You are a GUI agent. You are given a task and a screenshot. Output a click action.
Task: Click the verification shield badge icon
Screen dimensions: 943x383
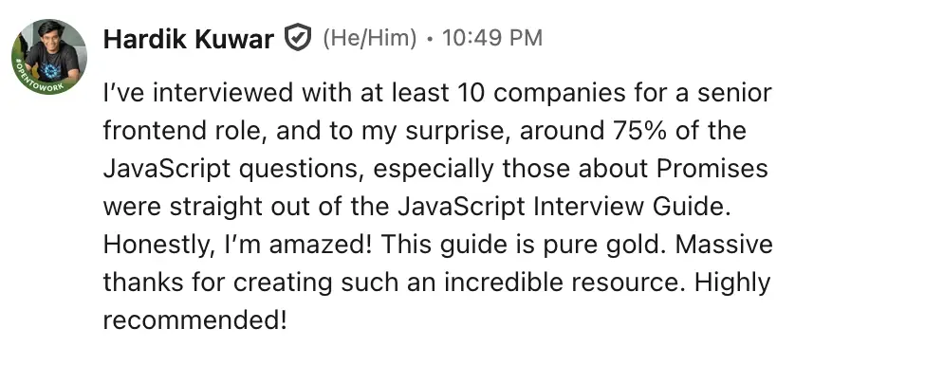tap(298, 39)
